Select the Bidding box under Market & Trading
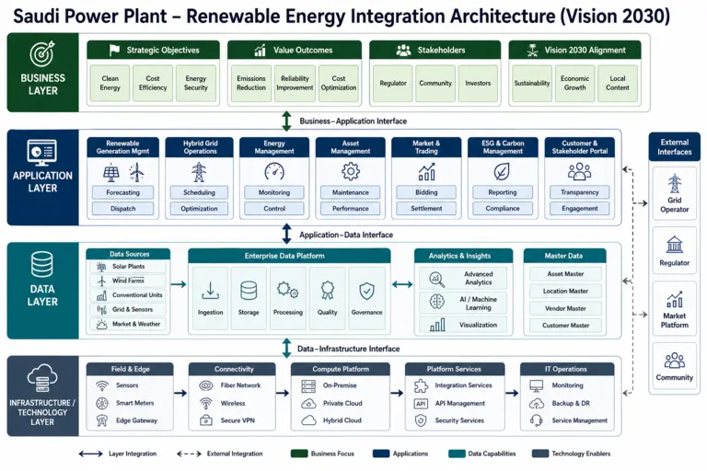The image size is (707, 471). 426,192
